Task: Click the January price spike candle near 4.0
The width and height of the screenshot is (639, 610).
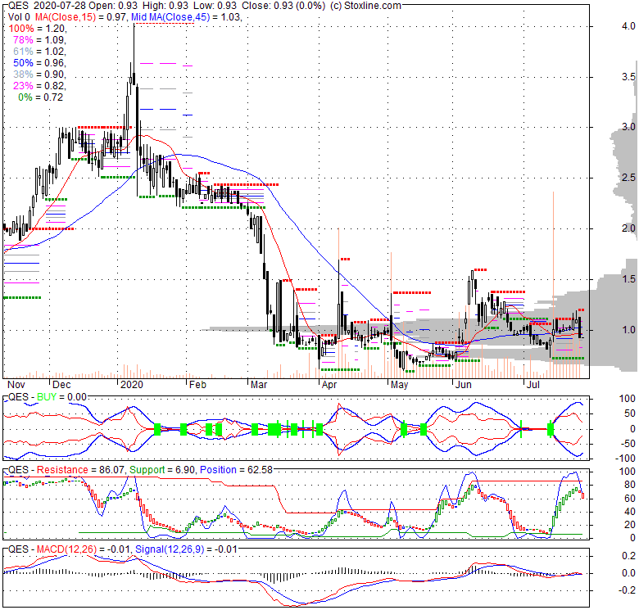Action: coord(134,53)
